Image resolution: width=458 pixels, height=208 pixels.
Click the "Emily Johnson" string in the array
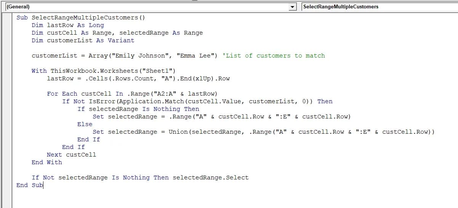(140, 56)
